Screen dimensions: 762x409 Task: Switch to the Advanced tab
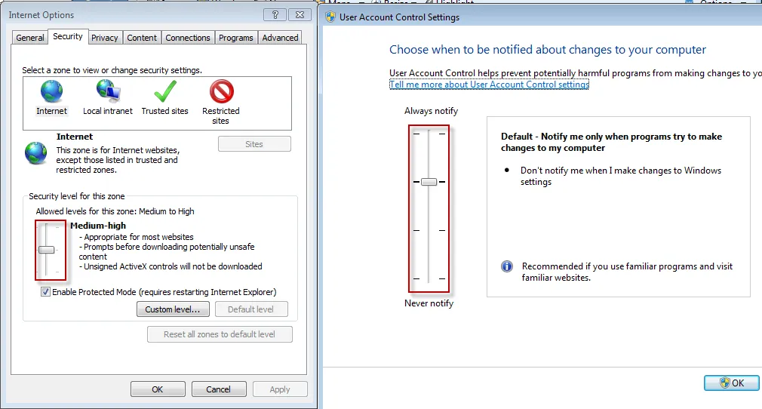[x=280, y=38]
